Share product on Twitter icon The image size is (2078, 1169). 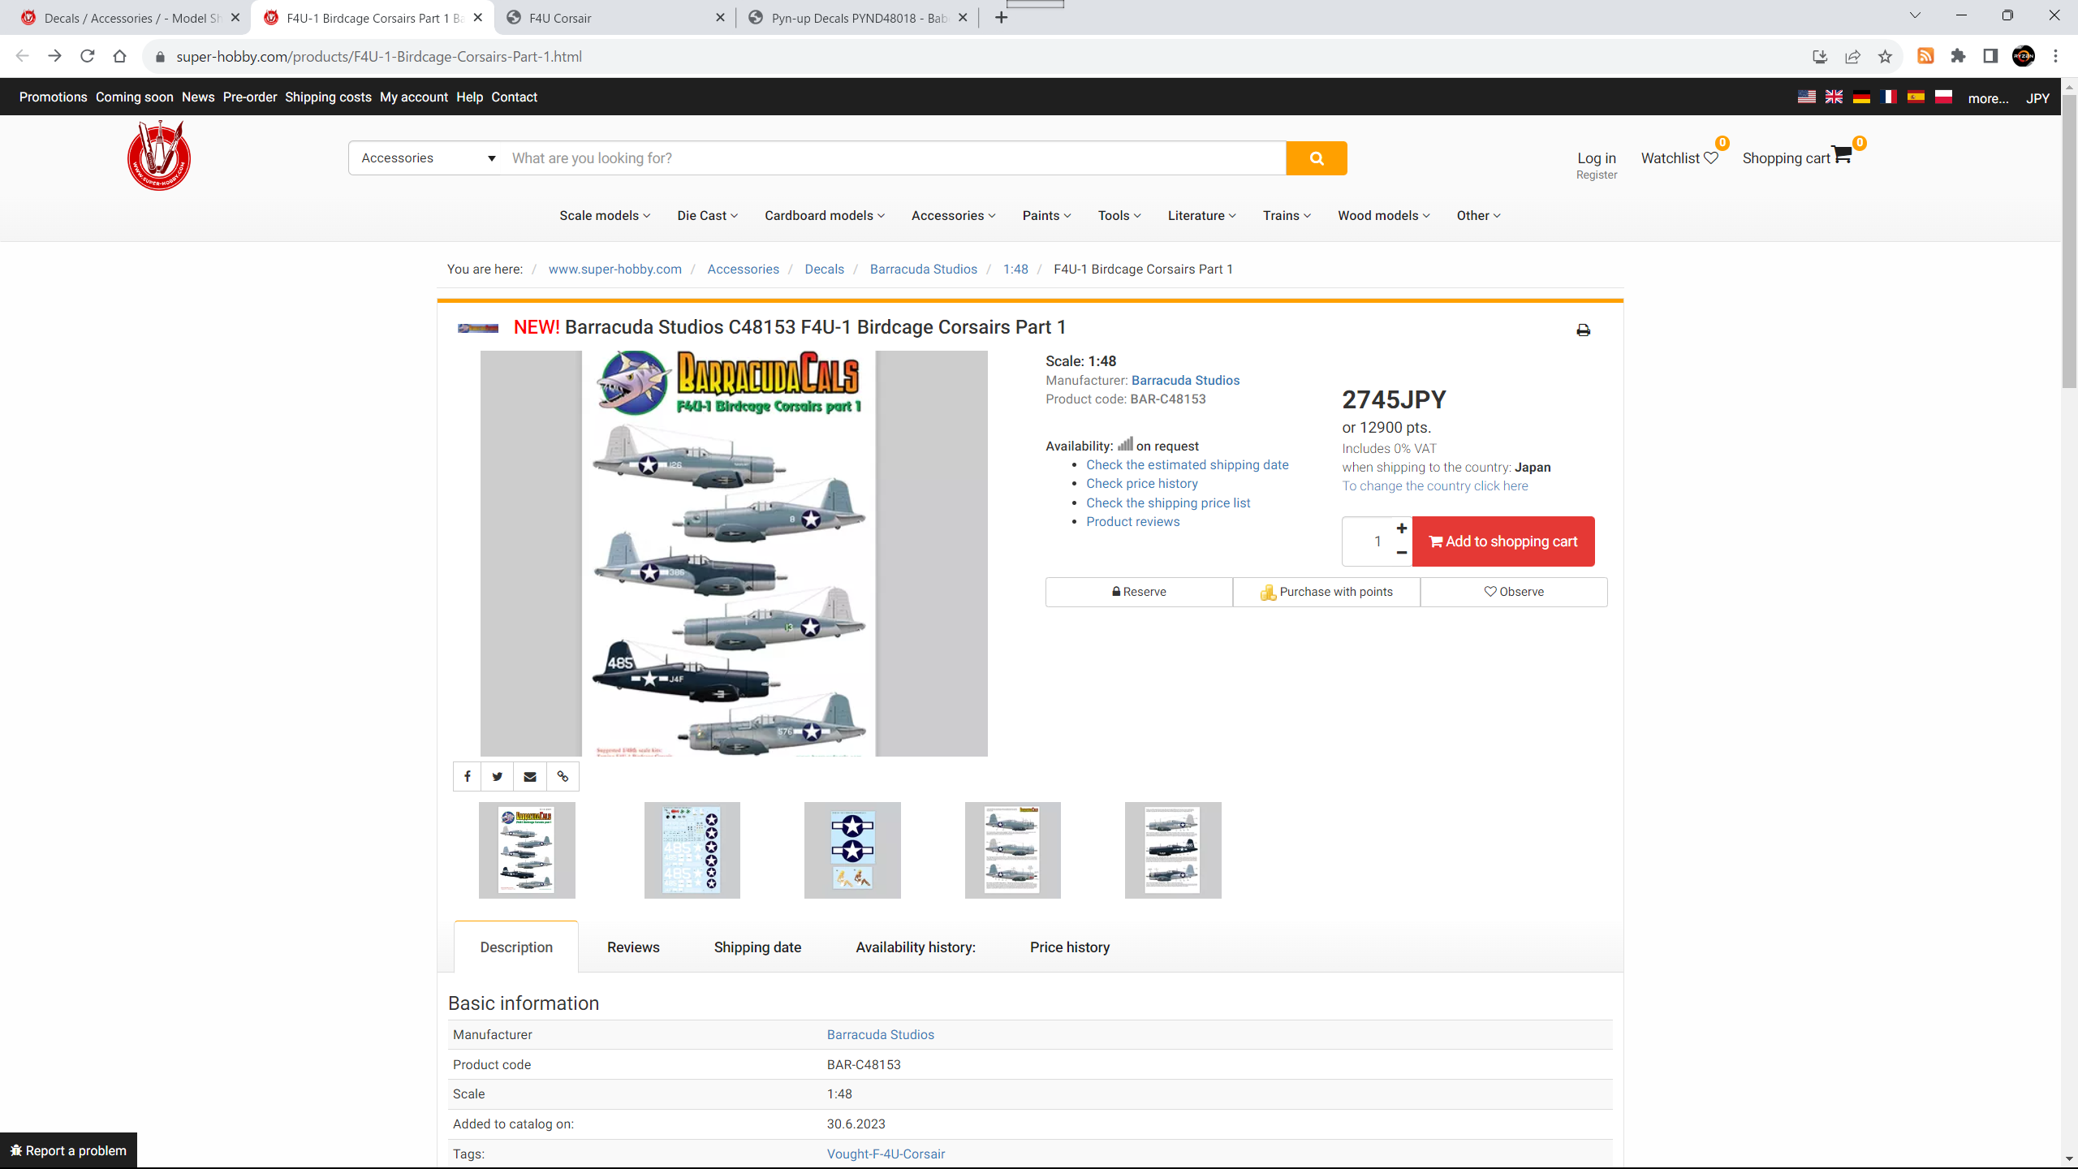point(498,776)
